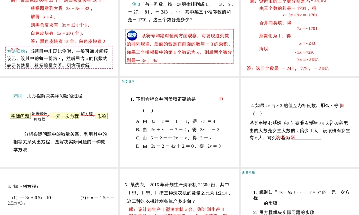
Task: Click the blue 提示 badge icon
Action: click(132, 35)
